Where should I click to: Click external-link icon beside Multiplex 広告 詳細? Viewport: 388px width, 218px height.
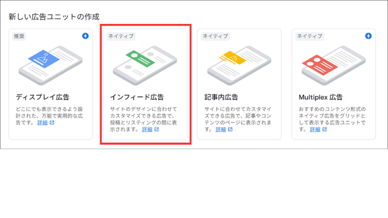point(325,129)
